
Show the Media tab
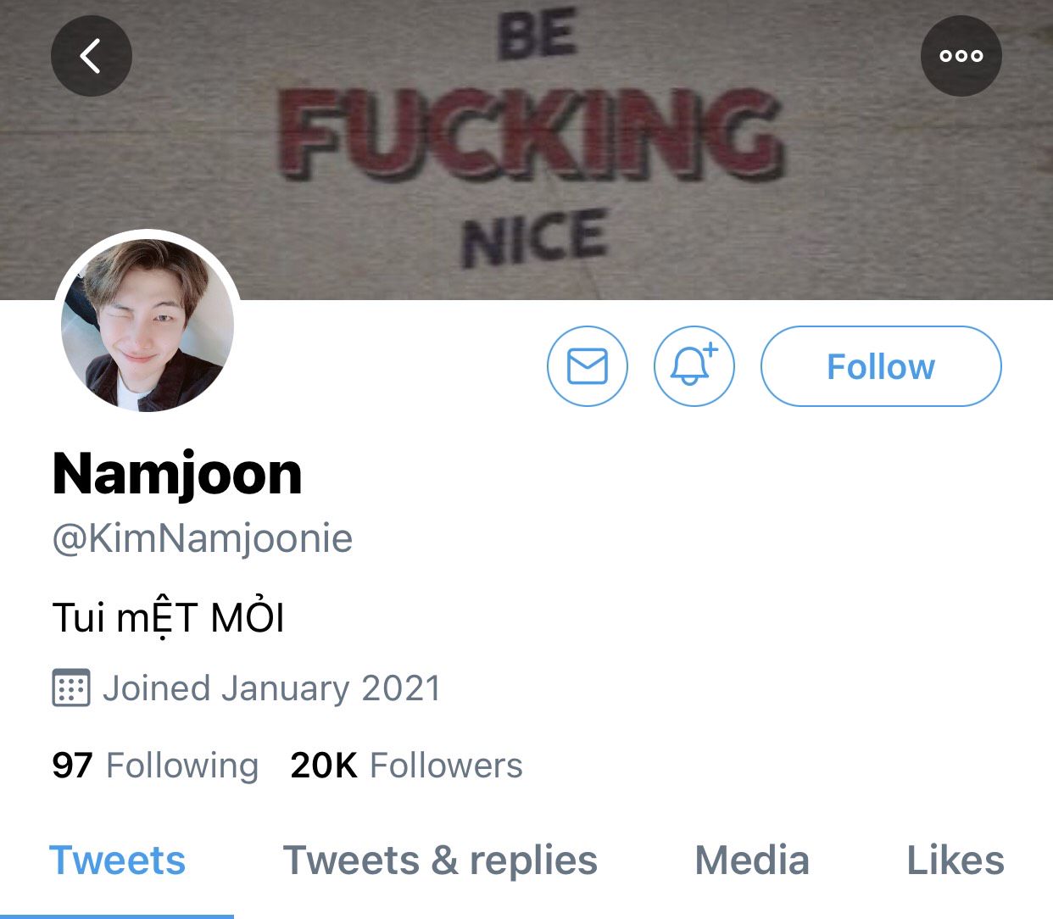(752, 861)
